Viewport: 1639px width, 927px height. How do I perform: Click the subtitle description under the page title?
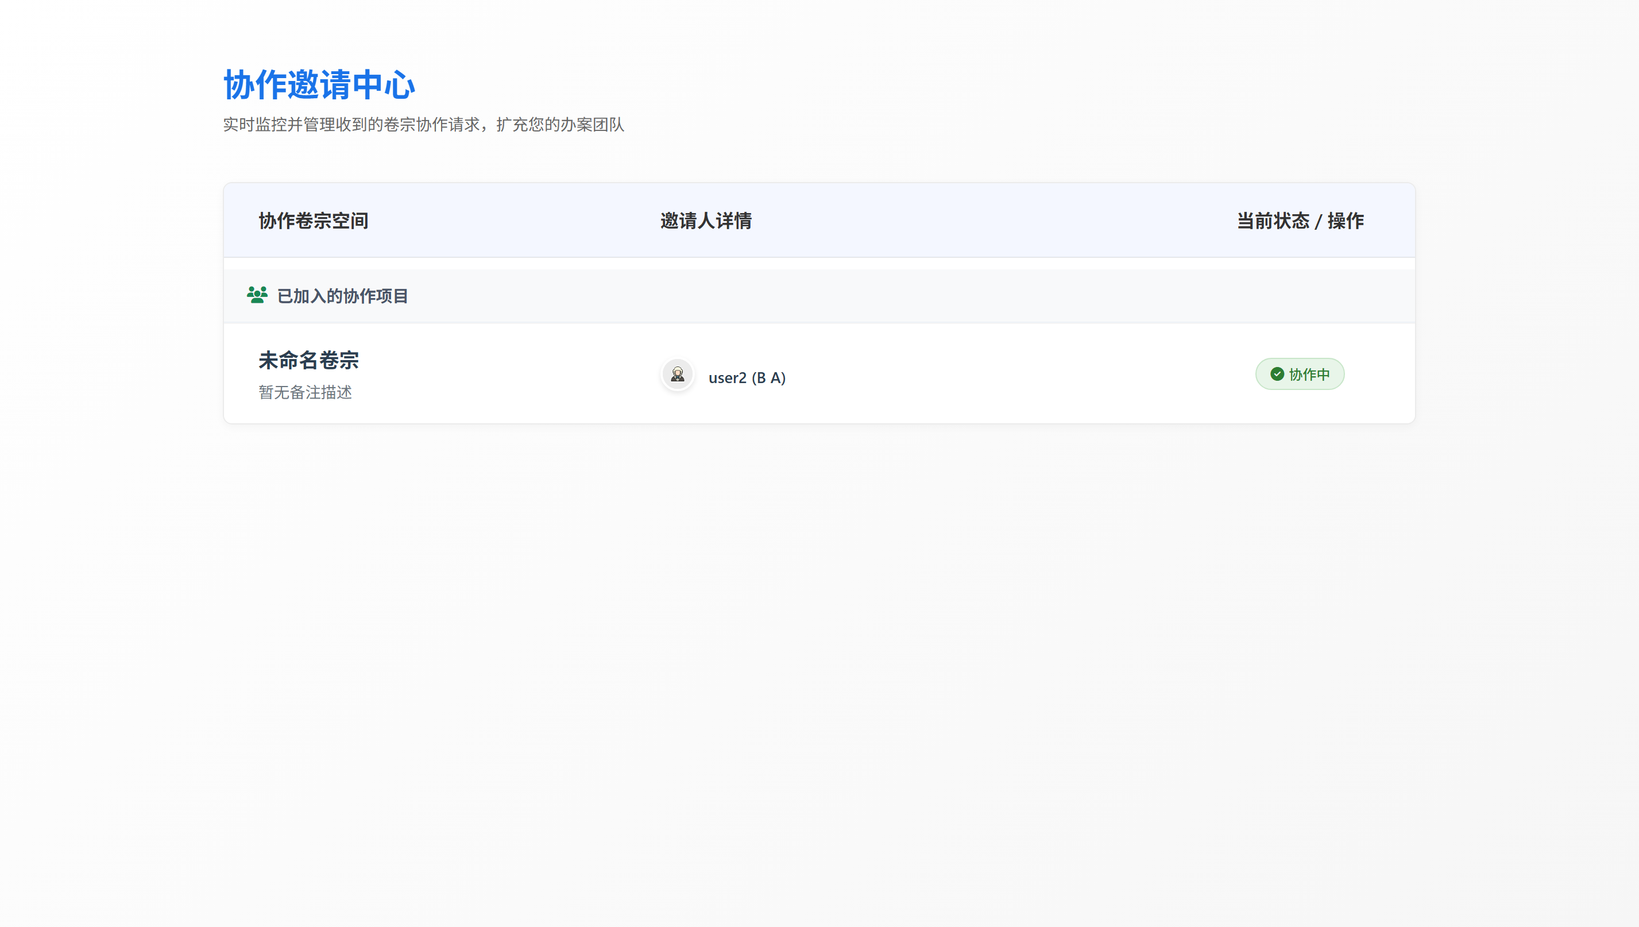[x=423, y=125]
